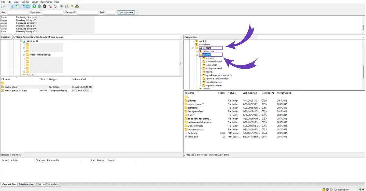Select cgi-bin in remote tree

point(203,41)
